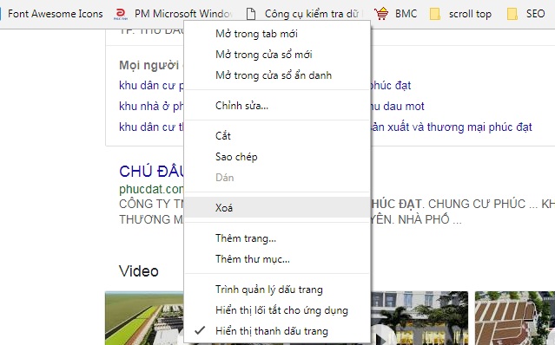This screenshot has width=555, height=345.
Task: Select Mở trong cửa sổ mới
Action: tap(277, 55)
